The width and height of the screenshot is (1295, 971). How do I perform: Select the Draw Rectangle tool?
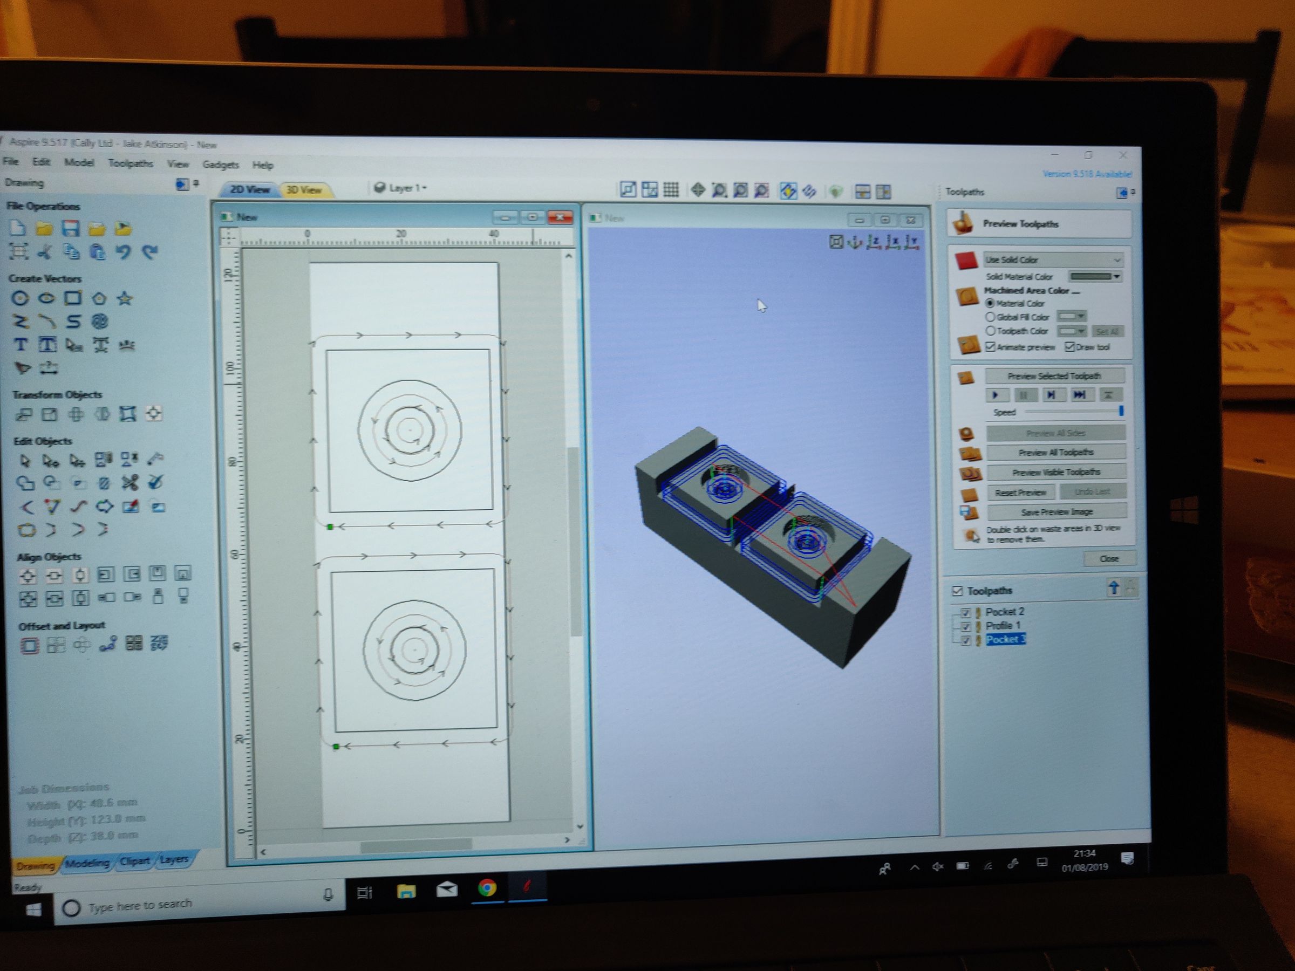74,298
